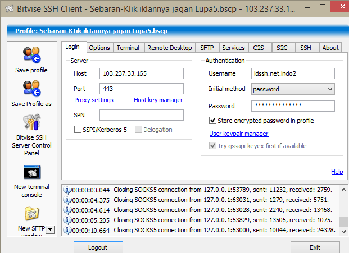Toggle Try gssapi-keyex first if available
349x253 pixels.
pos(212,146)
